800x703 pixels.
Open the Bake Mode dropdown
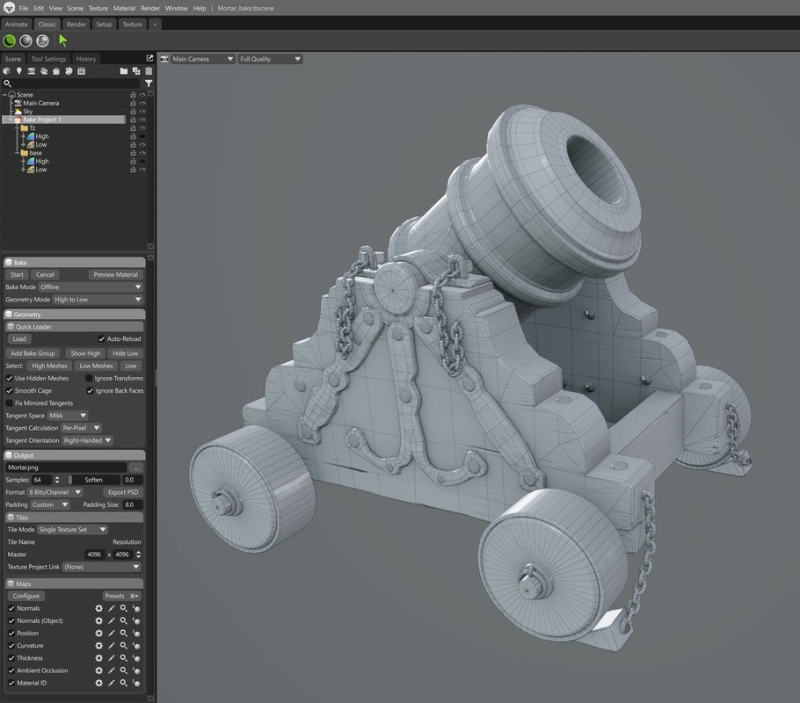(91, 287)
